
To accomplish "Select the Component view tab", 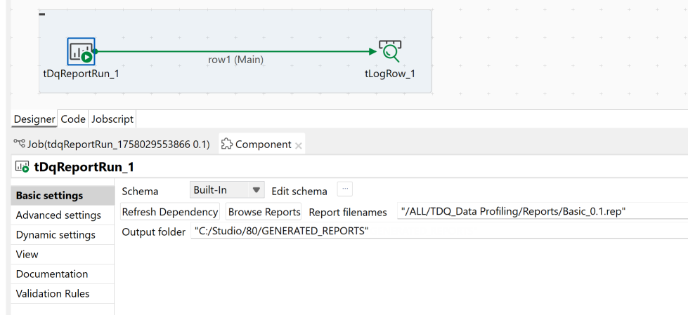I will tap(257, 145).
